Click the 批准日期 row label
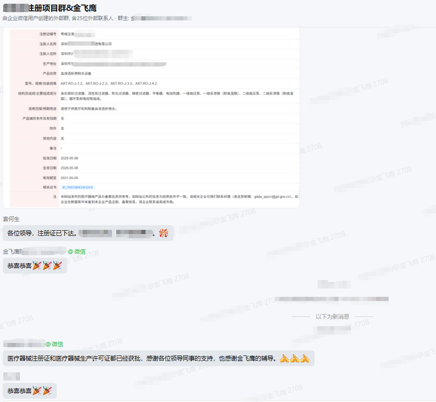 pos(49,158)
